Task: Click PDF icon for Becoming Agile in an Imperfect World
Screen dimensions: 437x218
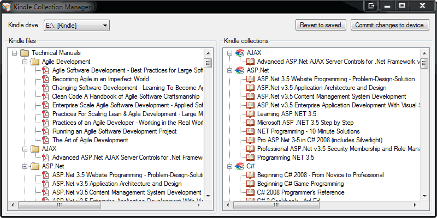Action: [45, 79]
